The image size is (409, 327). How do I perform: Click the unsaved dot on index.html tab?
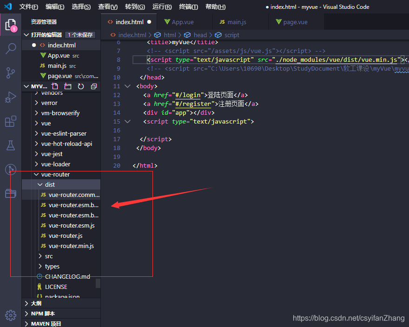pos(149,22)
